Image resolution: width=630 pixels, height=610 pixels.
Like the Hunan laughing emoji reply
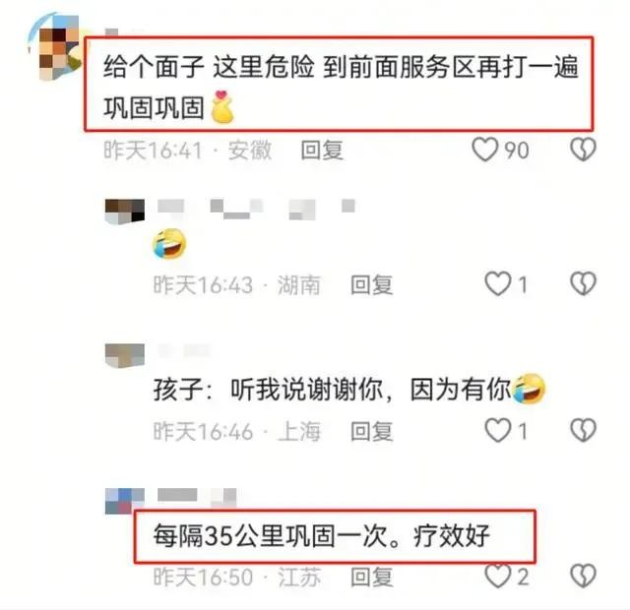(x=498, y=283)
